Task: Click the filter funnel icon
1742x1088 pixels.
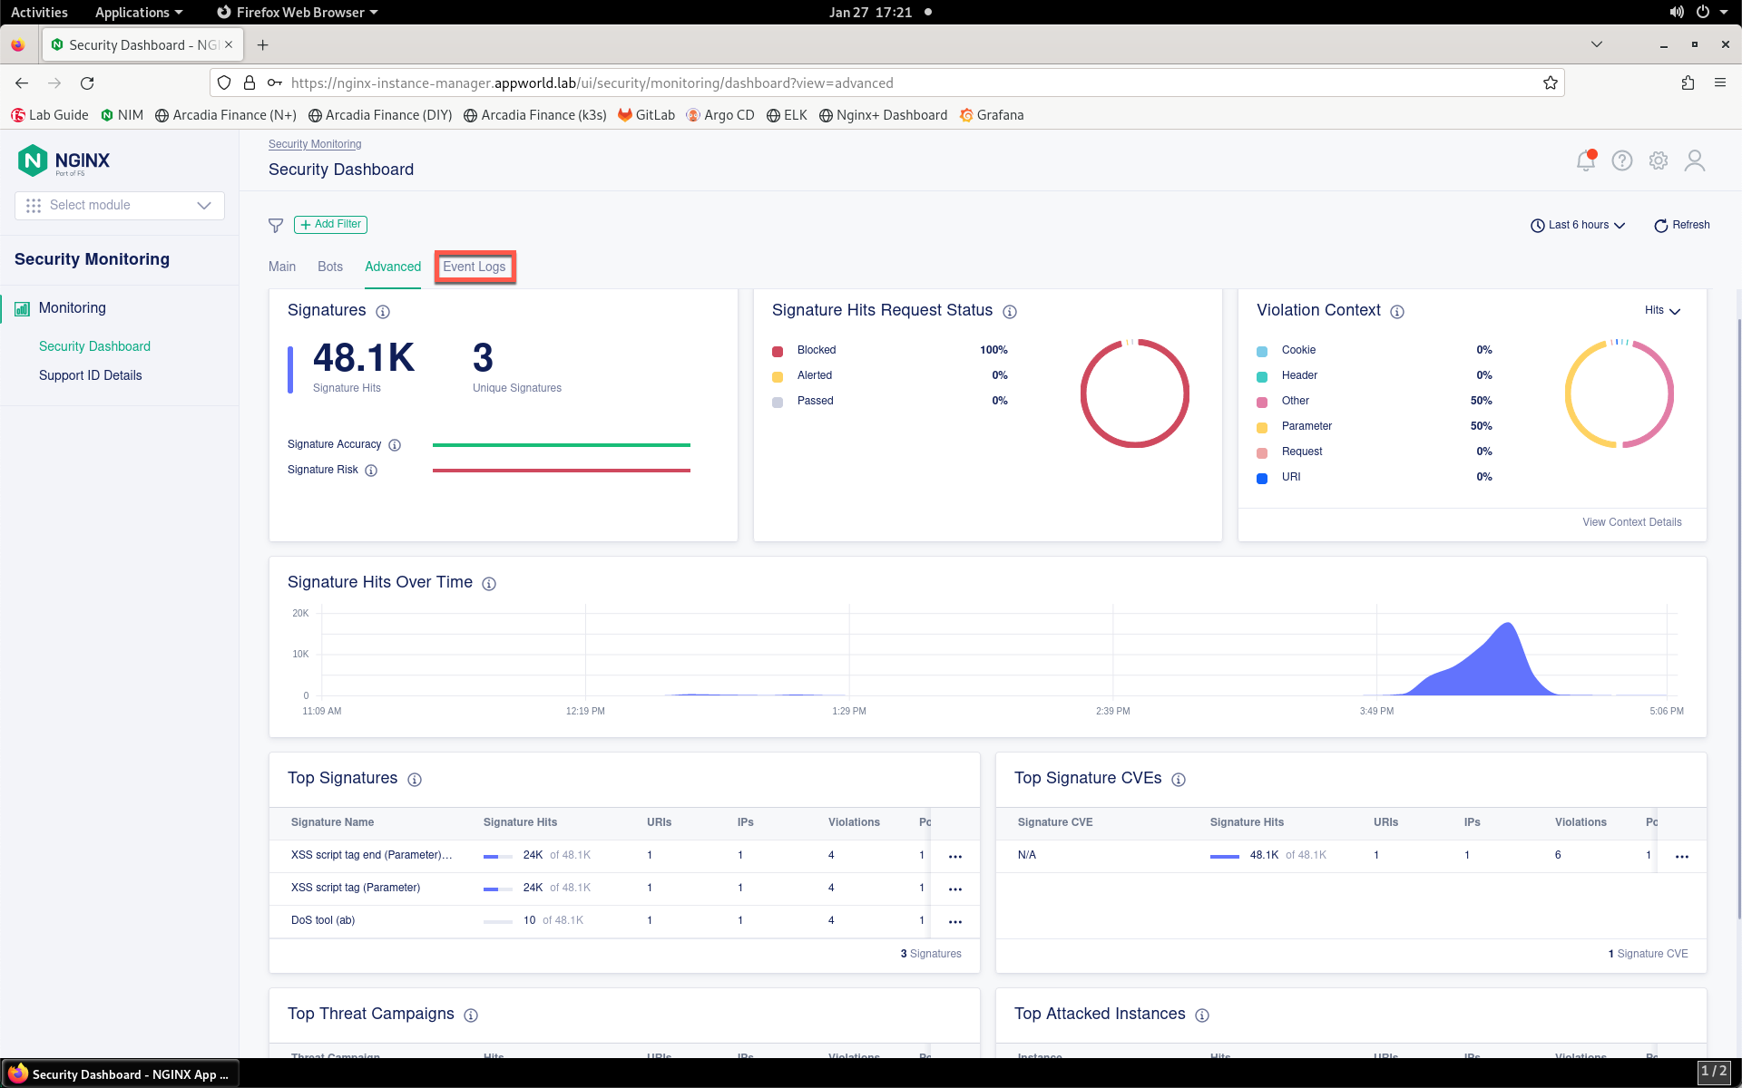Action: [276, 225]
